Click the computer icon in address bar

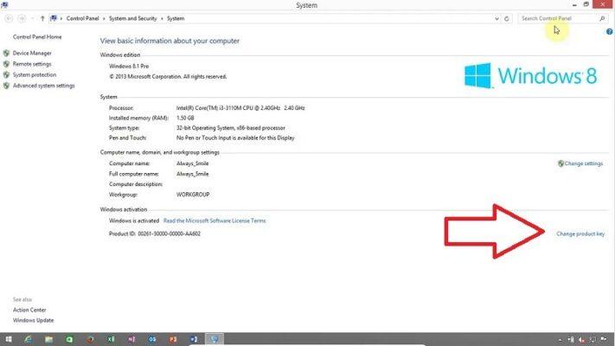pos(54,18)
